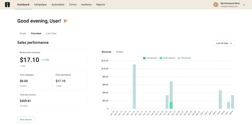Screen dimensions: 252x125
Task: Click the Jan 15 revenue bar
Action: pyautogui.click(x=134, y=87)
